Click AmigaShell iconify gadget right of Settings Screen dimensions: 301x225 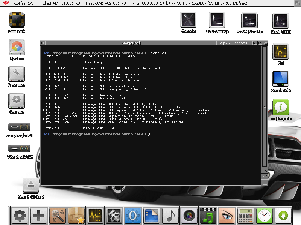click(x=255, y=43)
